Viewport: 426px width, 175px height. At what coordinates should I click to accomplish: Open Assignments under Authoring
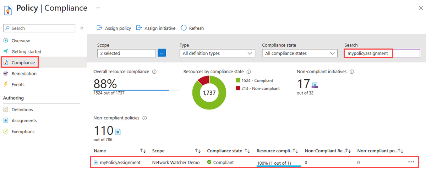pyautogui.click(x=24, y=121)
